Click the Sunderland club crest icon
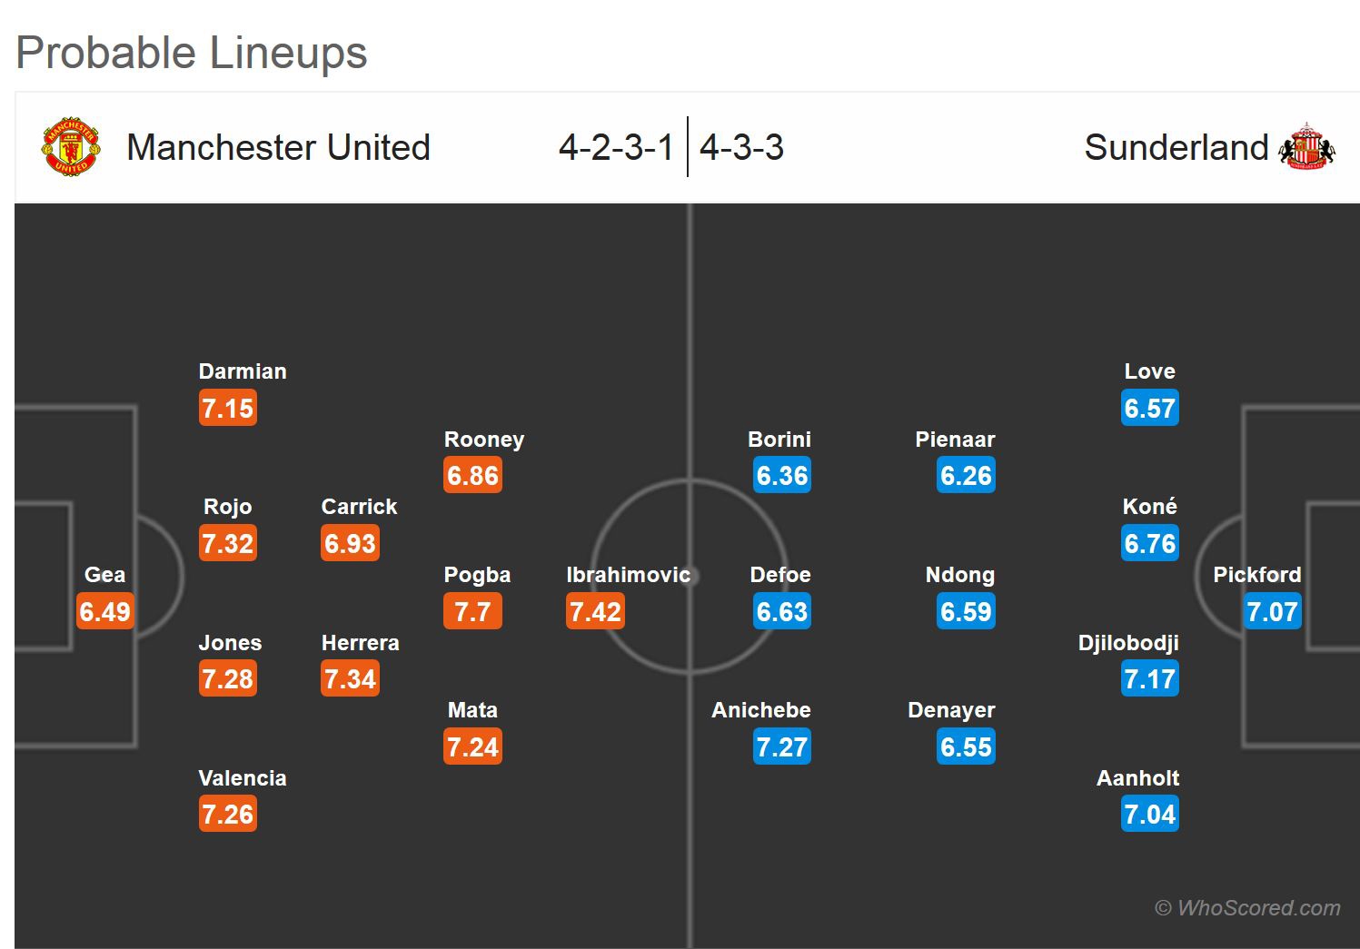Screen dimensions: 1360x949 (1306, 146)
